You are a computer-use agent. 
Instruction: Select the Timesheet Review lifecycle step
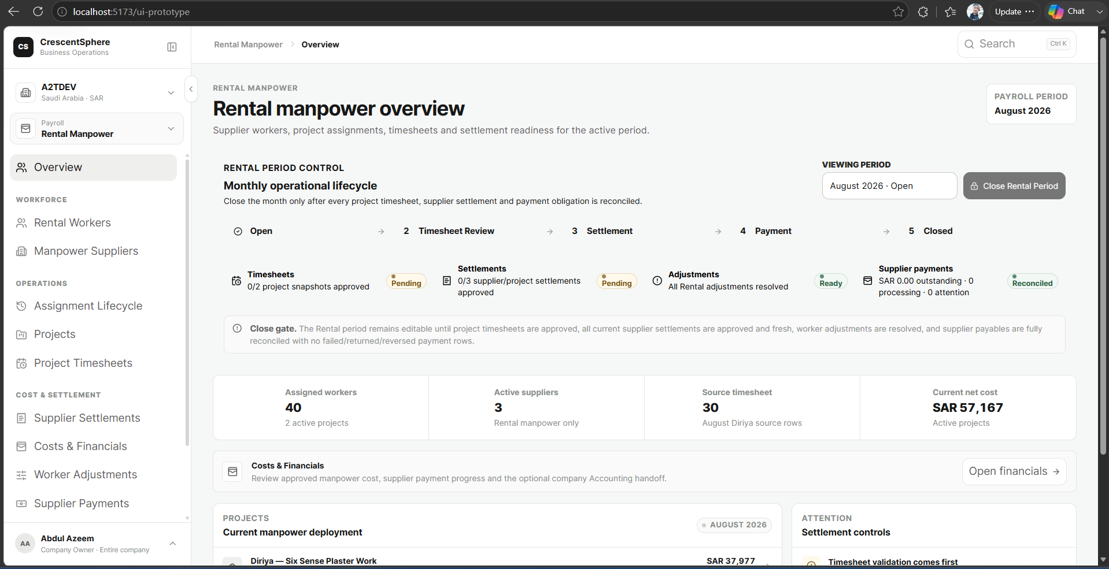449,231
